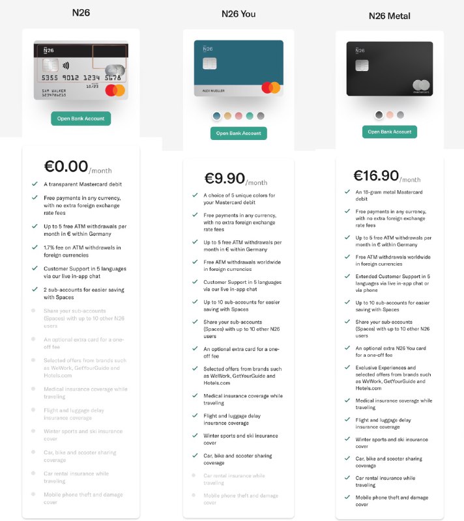
Task: Open Bank Account for N26 Metal plan
Action: (x=390, y=132)
